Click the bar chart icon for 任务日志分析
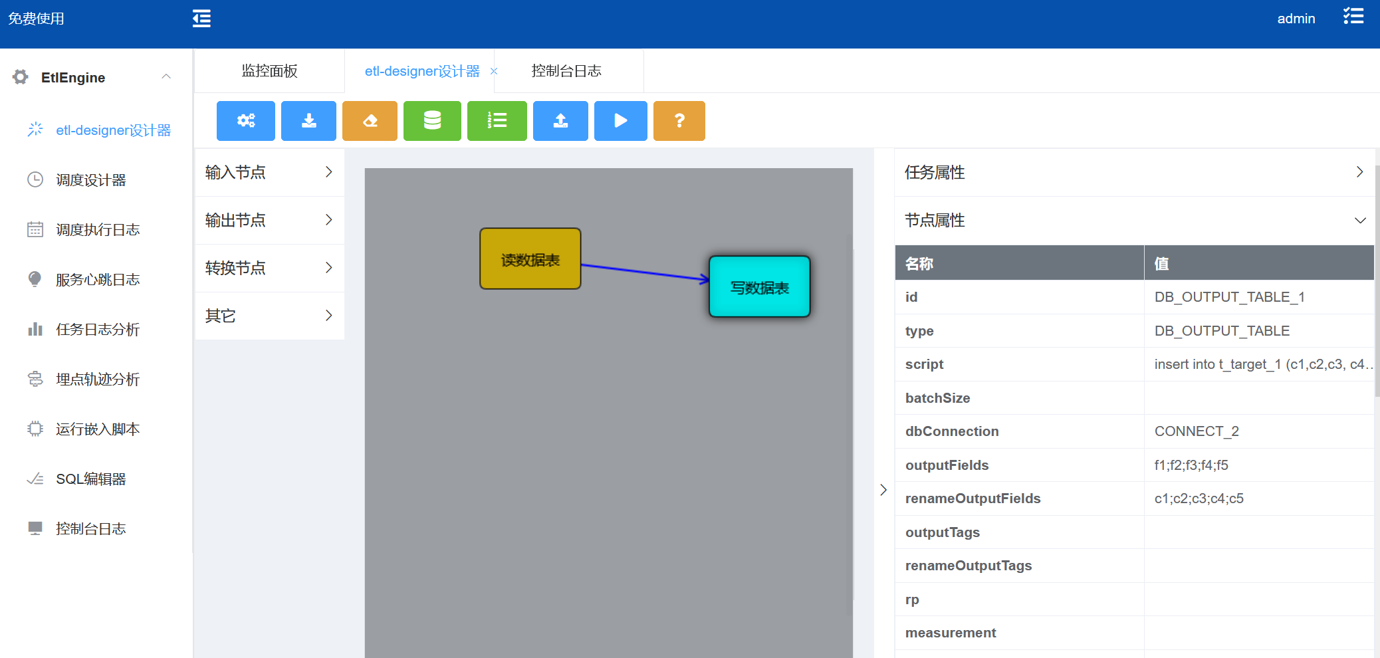This screenshot has width=1380, height=658. [35, 329]
